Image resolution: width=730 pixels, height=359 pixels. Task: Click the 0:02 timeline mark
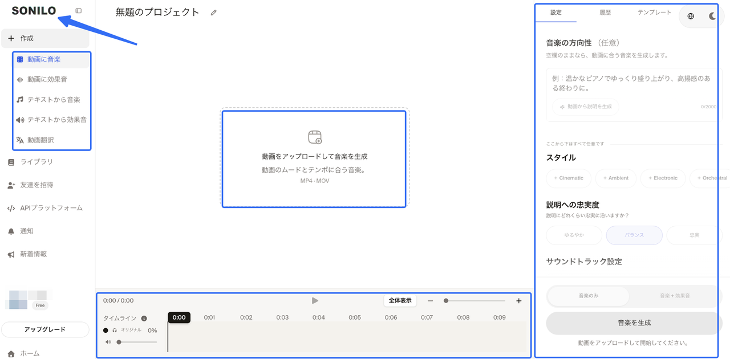(x=246, y=317)
